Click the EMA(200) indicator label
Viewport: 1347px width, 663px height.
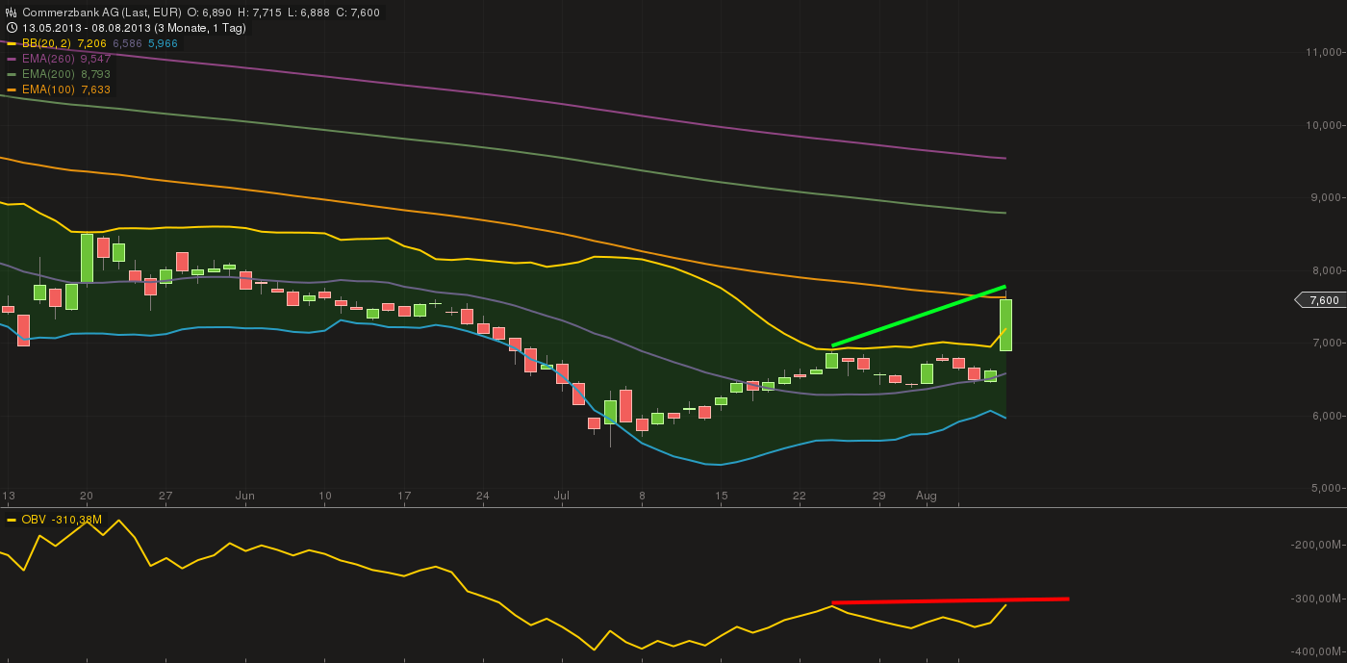click(48, 74)
